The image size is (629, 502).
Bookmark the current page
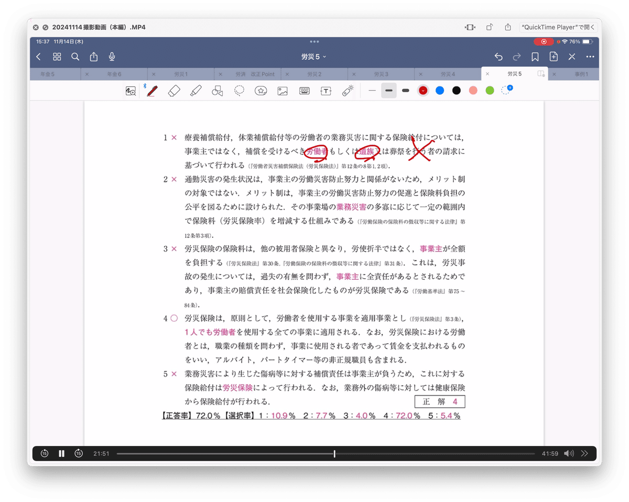535,57
